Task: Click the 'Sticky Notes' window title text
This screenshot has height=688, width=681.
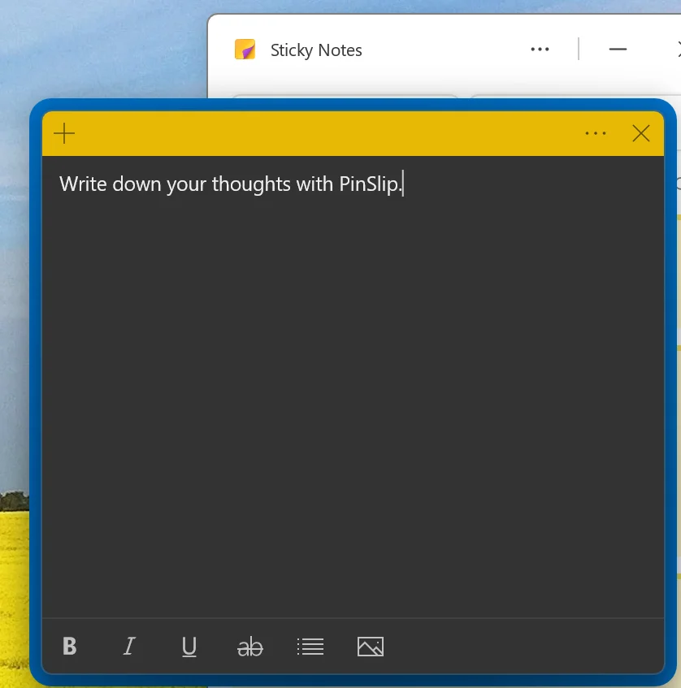Action: click(x=316, y=50)
